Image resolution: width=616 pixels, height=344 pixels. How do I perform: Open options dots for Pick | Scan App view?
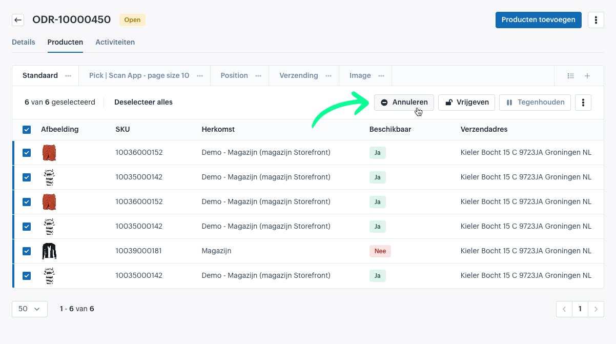point(200,76)
